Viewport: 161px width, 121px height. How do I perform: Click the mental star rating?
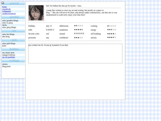point(79,33)
